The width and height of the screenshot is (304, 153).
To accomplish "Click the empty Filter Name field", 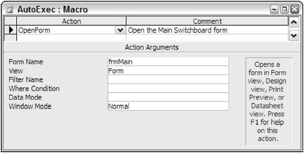I will tap(168, 80).
